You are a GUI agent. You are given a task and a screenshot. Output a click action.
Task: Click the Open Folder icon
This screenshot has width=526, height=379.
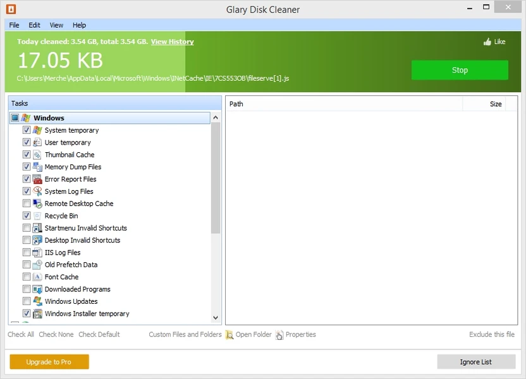pos(229,334)
